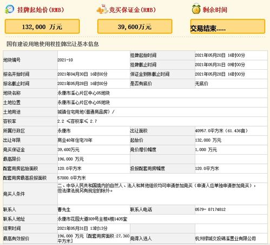Image resolution: width=270 pixels, height=245 pixels.
Task: Click the 联系人电话 label
Action: [141, 209]
